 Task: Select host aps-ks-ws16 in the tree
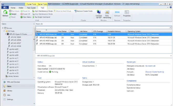pyautogui.click(x=14, y=73)
